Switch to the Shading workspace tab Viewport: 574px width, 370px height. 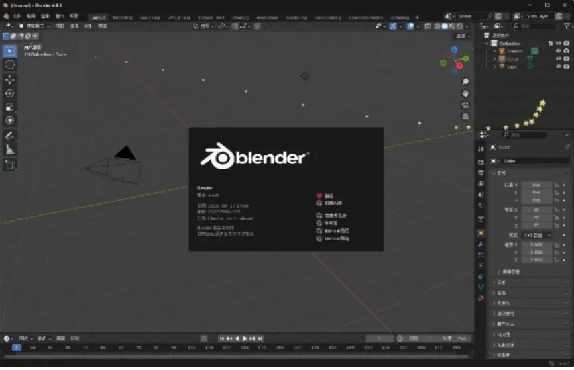tap(240, 17)
